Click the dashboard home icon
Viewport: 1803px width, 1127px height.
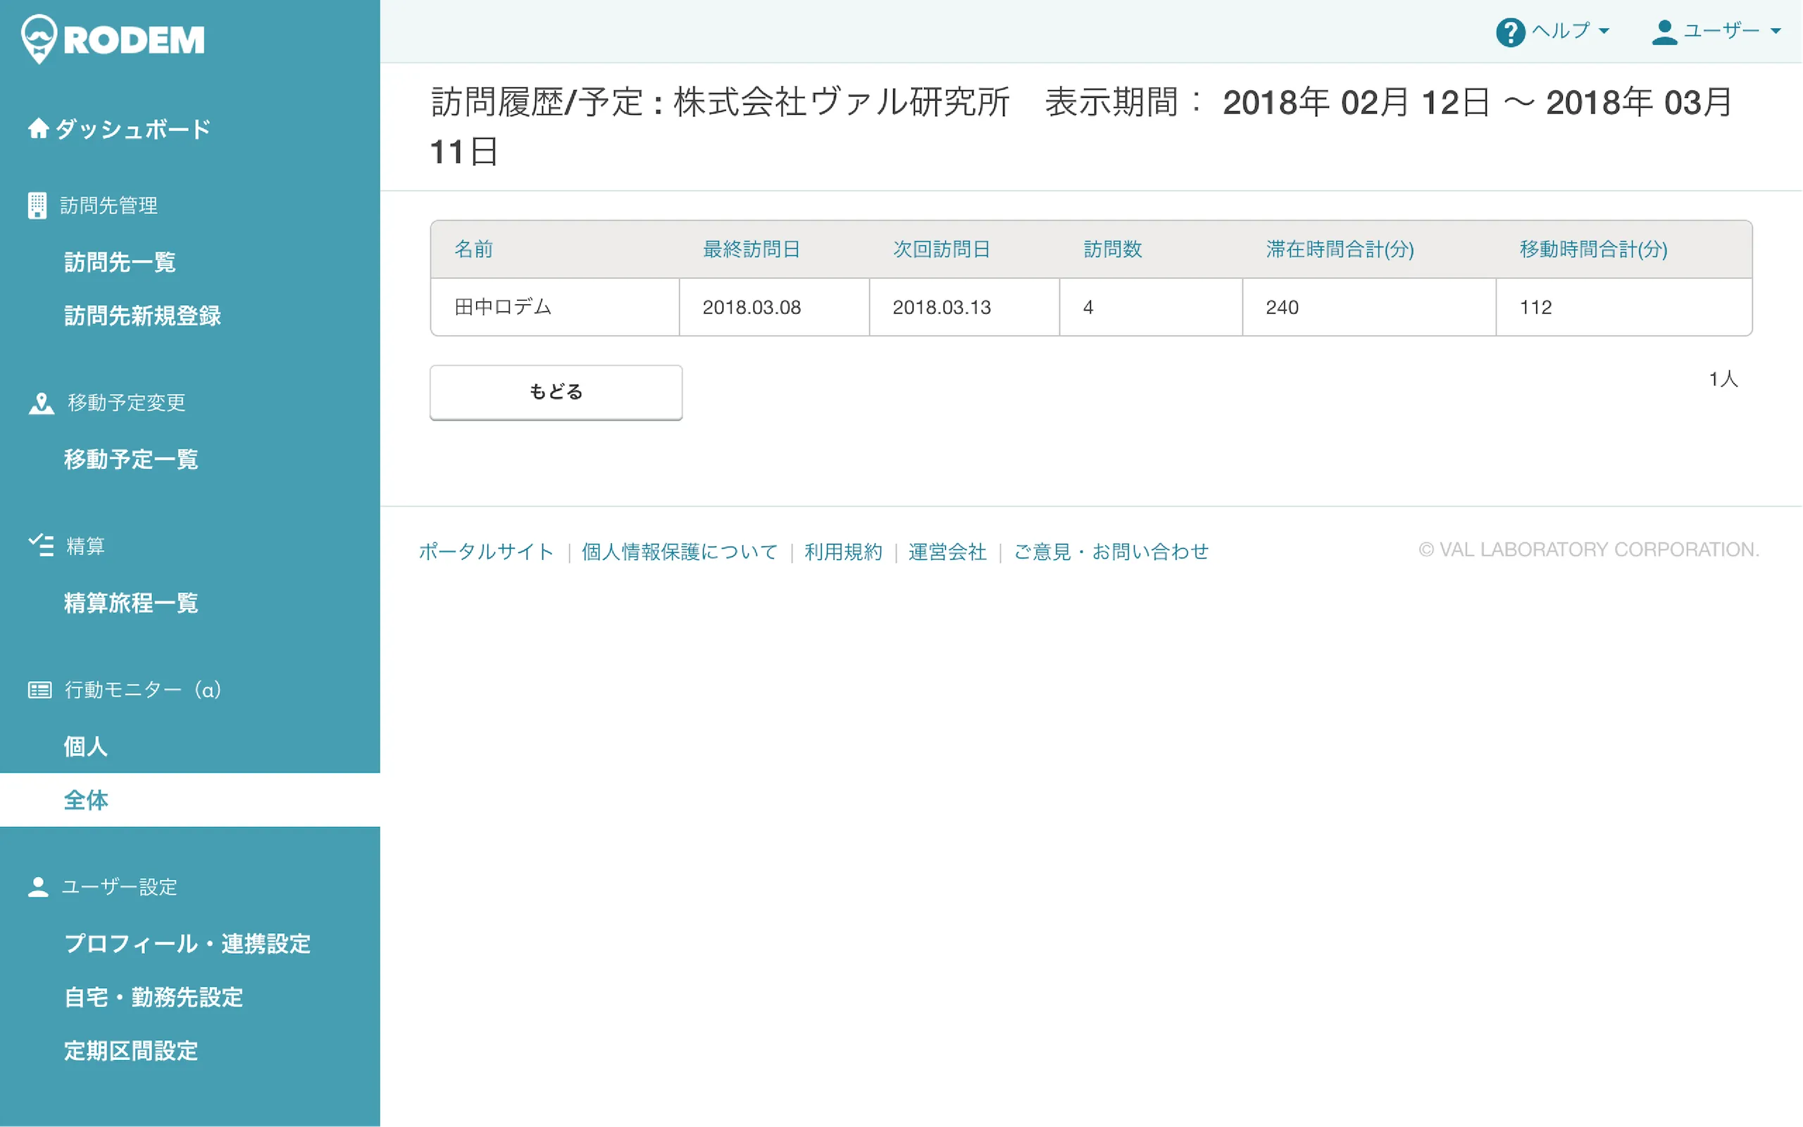coord(38,129)
